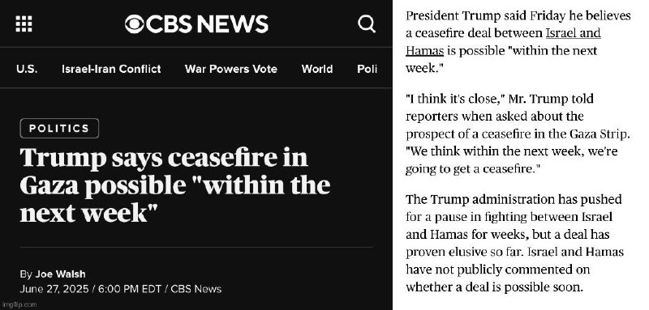Click the POLITICS category tag
649x310 pixels.
click(59, 129)
